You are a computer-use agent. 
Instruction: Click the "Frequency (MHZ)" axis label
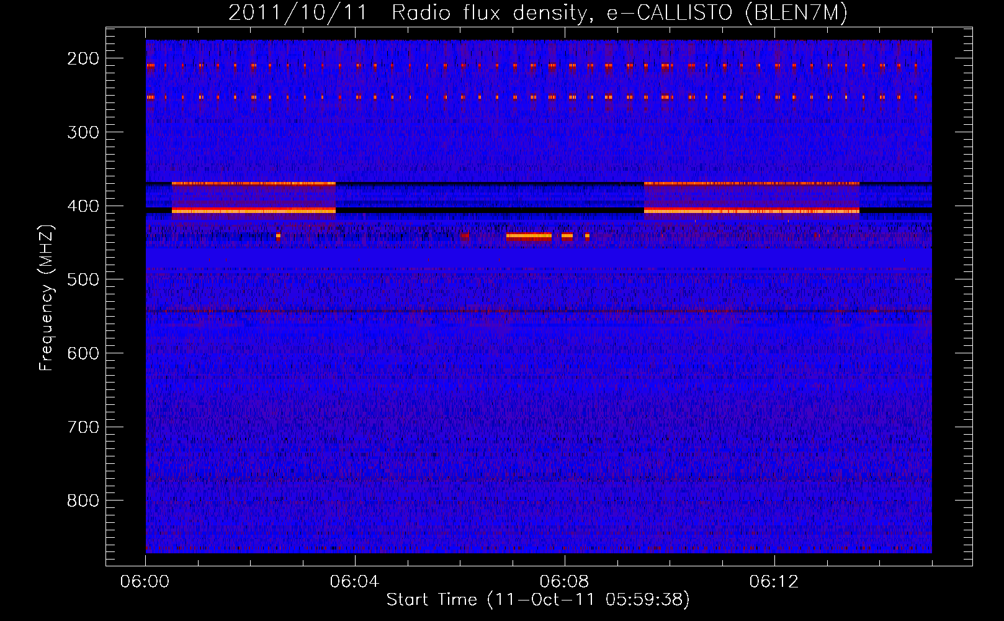click(x=47, y=298)
